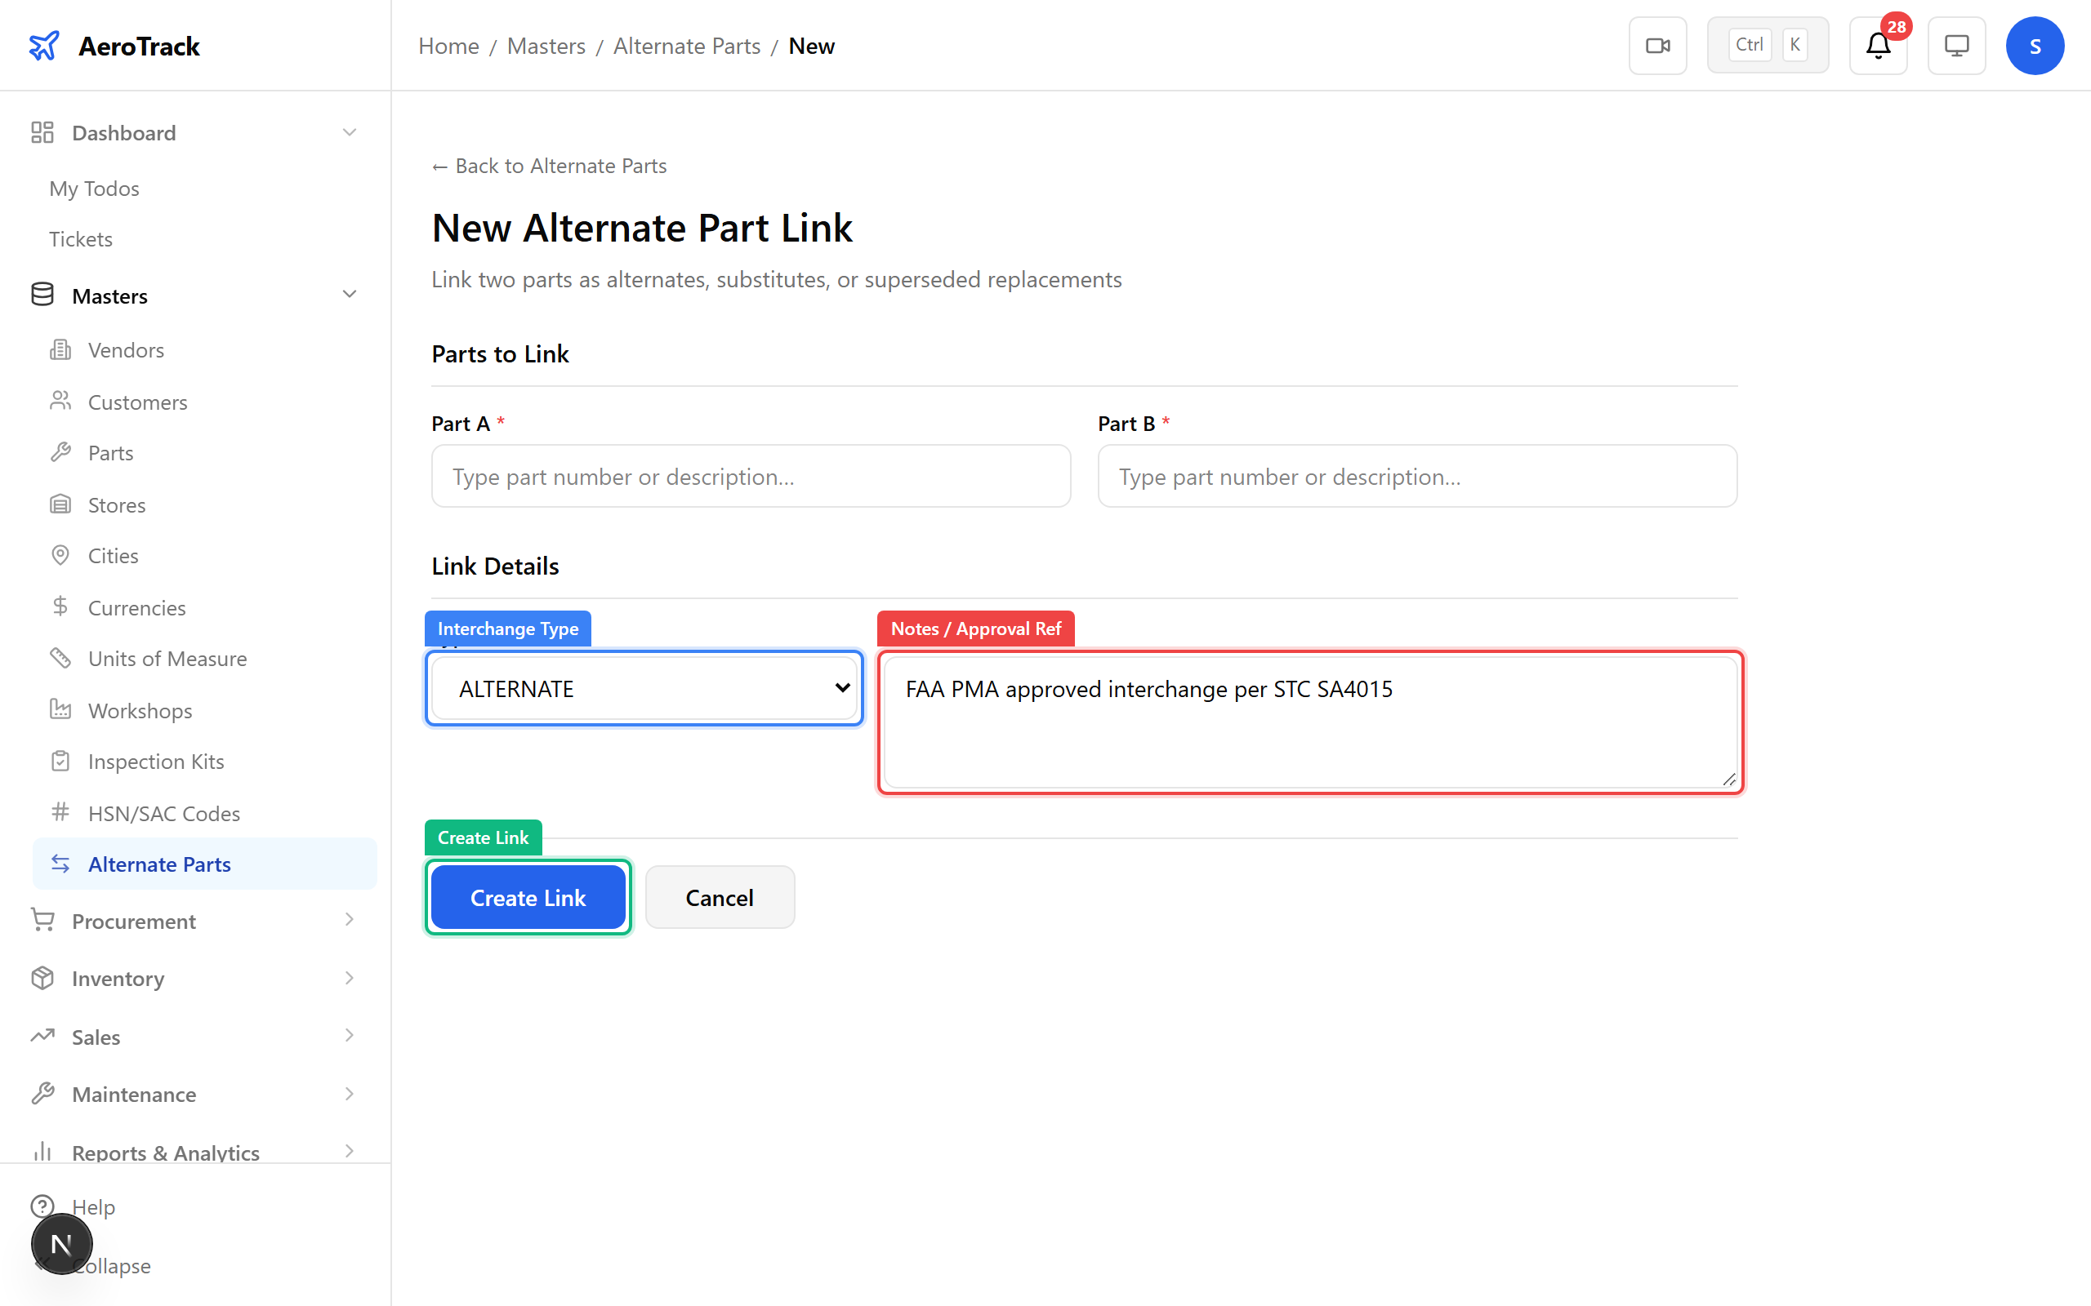
Task: Open My Todos from the sidebar
Action: tap(93, 188)
